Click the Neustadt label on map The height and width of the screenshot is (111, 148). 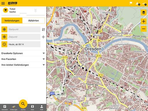(98, 35)
